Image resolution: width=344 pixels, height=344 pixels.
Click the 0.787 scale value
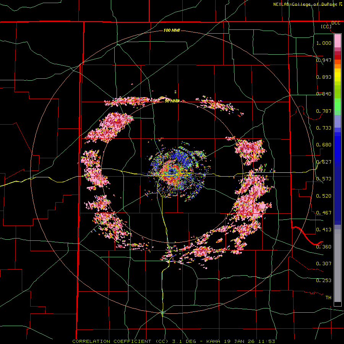point(324,111)
